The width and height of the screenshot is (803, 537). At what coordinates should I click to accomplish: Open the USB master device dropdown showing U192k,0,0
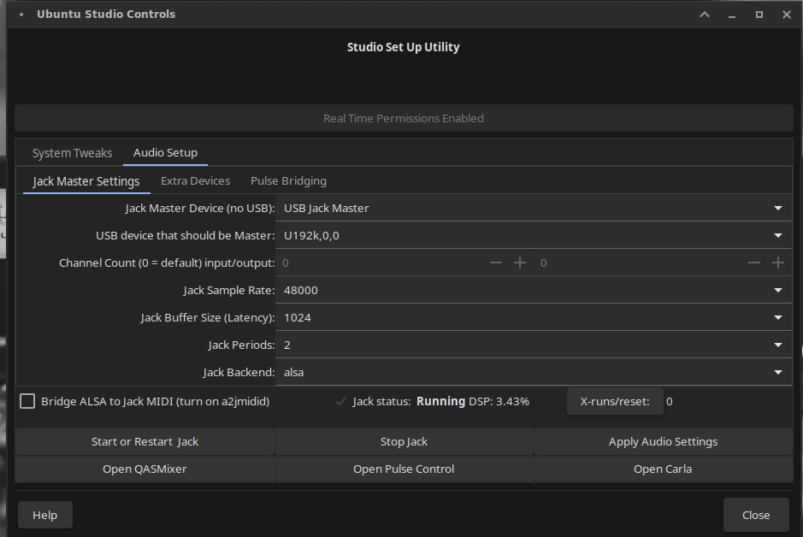tap(534, 235)
